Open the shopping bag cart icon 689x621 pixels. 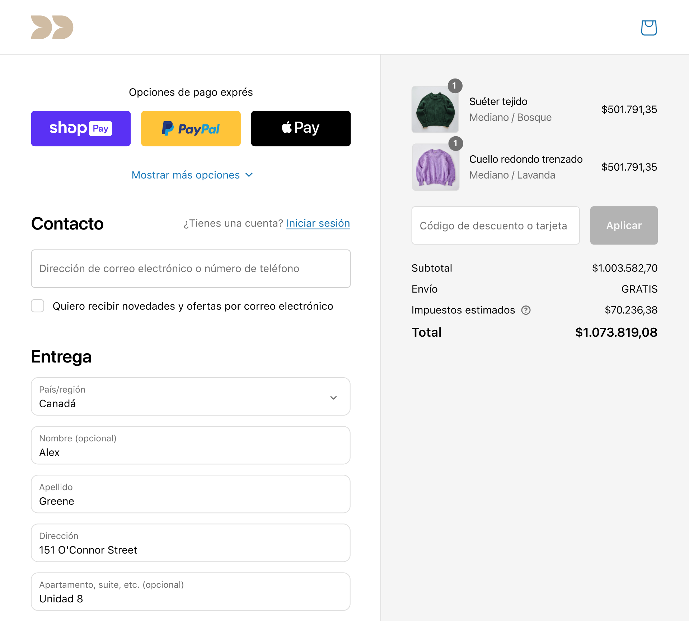(x=649, y=28)
